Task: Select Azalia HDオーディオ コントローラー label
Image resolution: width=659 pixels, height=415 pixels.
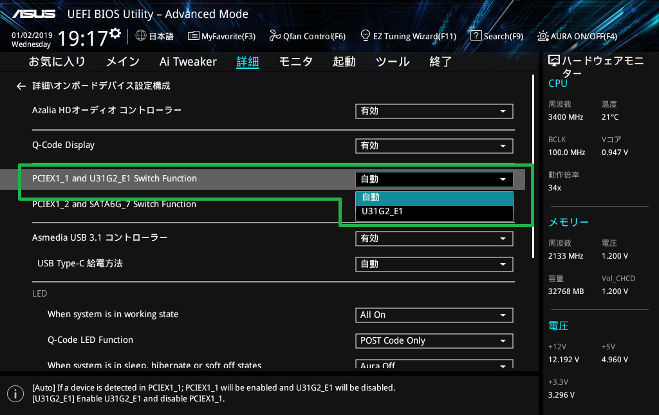Action: point(107,111)
